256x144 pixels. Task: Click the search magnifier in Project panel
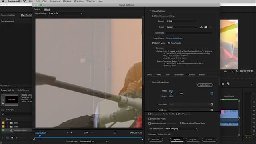point(3,114)
